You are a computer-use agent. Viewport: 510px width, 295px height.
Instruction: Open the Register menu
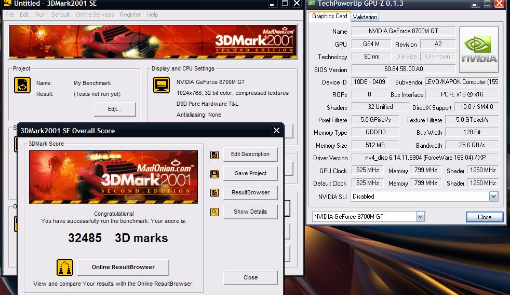(x=130, y=15)
